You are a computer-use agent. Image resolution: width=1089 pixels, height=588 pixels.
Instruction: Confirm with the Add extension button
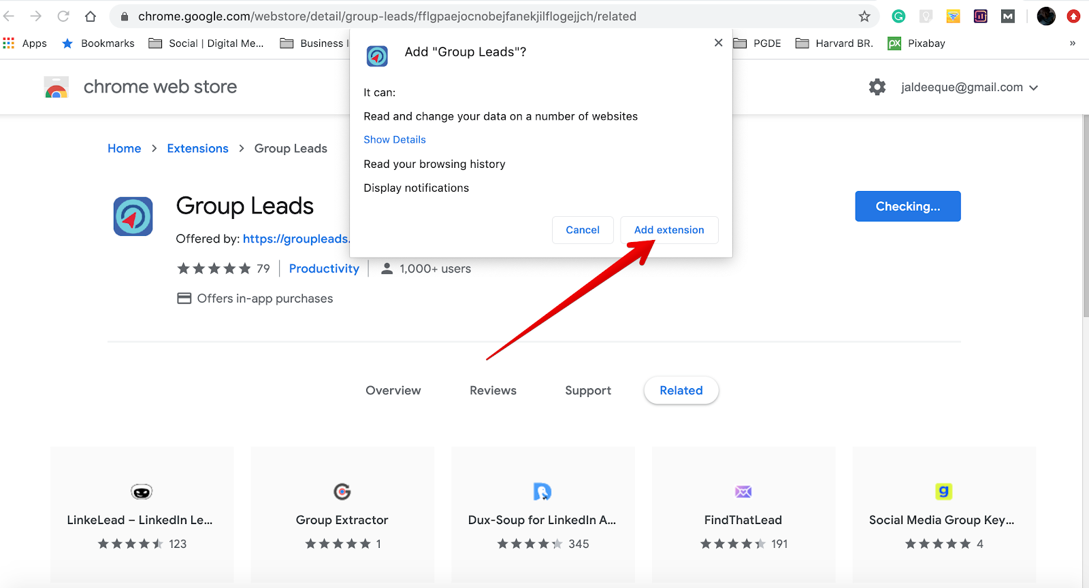point(669,230)
